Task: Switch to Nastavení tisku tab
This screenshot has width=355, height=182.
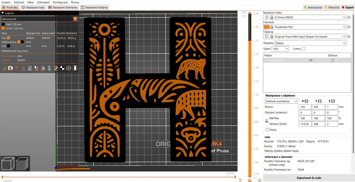Action: pyautogui.click(x=33, y=7)
